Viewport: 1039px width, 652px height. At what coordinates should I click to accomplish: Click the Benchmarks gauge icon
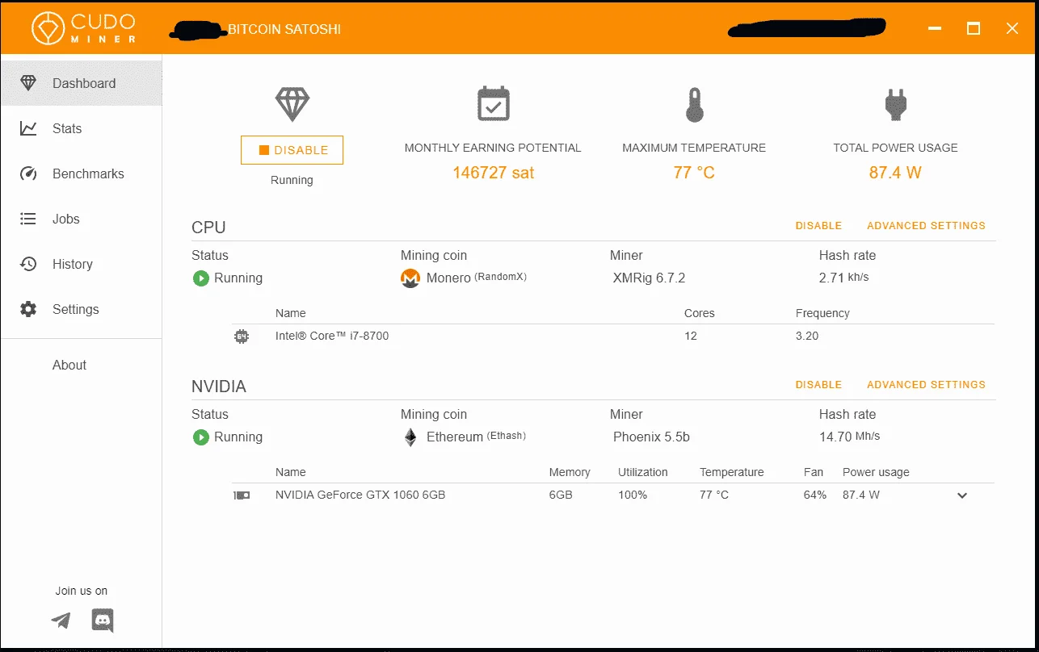pos(28,173)
